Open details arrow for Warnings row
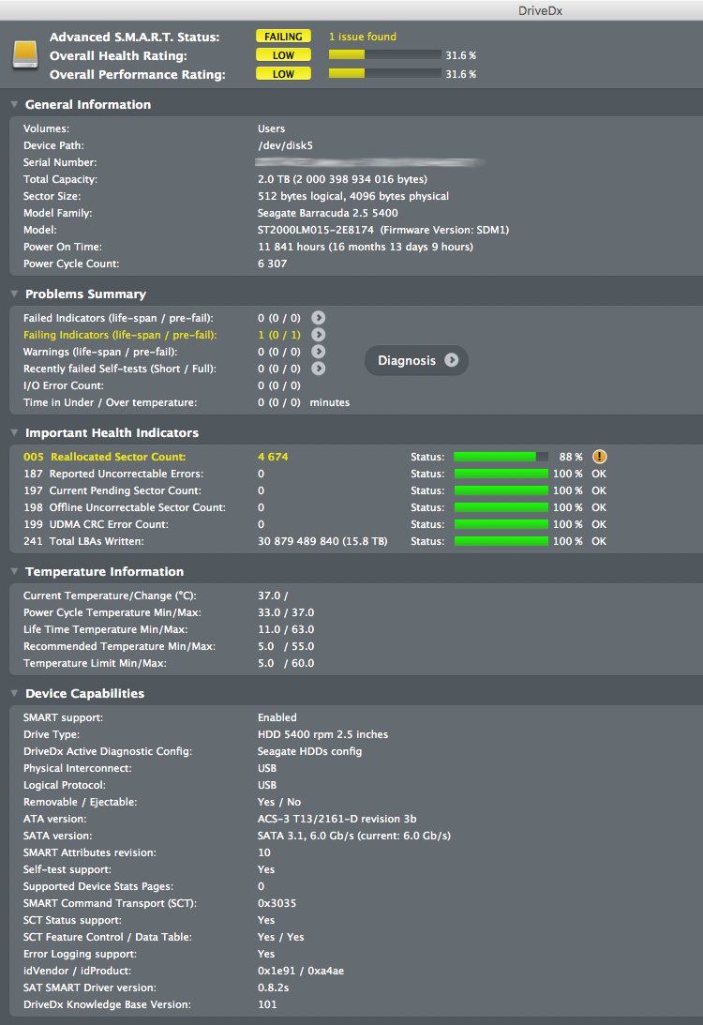This screenshot has height=1025, width=703. (318, 352)
